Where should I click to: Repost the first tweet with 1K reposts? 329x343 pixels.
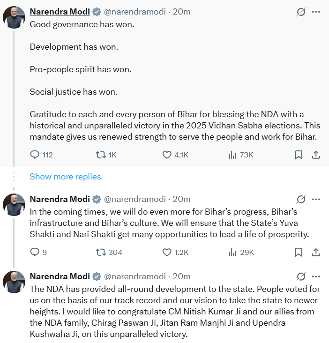tap(100, 155)
